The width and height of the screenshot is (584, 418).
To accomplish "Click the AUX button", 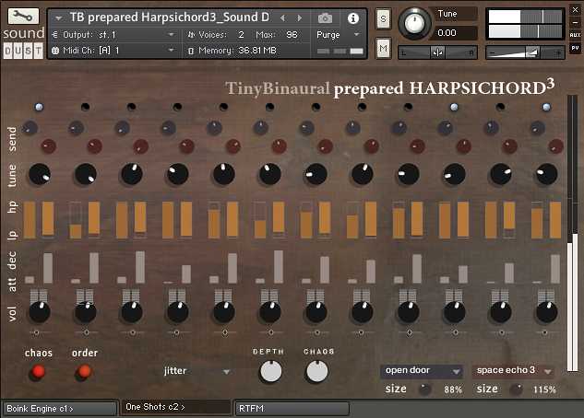I will click(x=575, y=35).
